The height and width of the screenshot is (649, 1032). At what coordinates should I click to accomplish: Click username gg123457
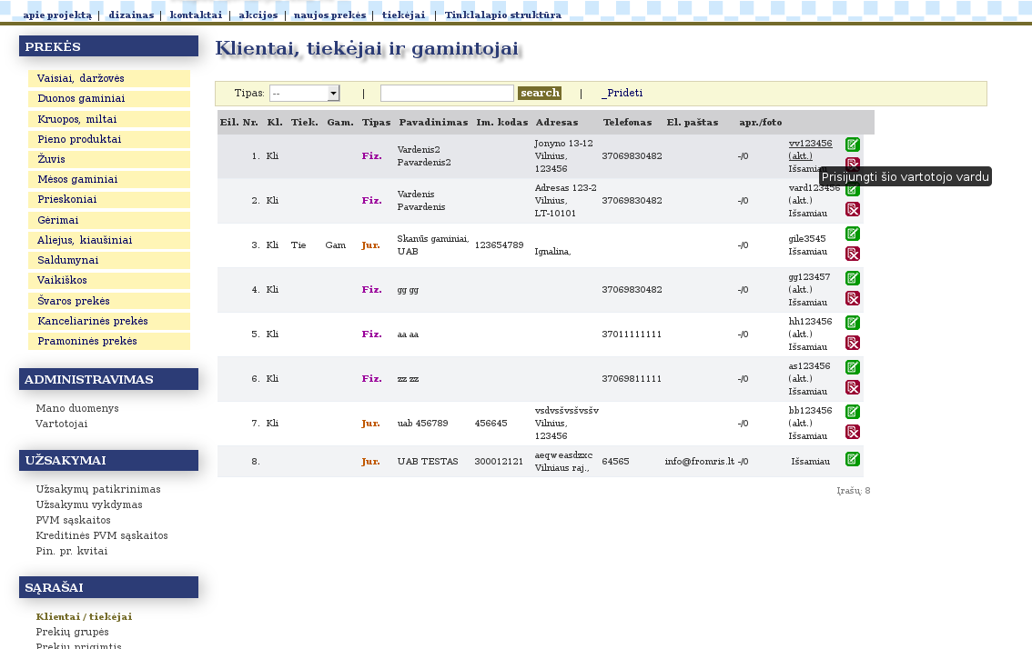[x=809, y=277]
